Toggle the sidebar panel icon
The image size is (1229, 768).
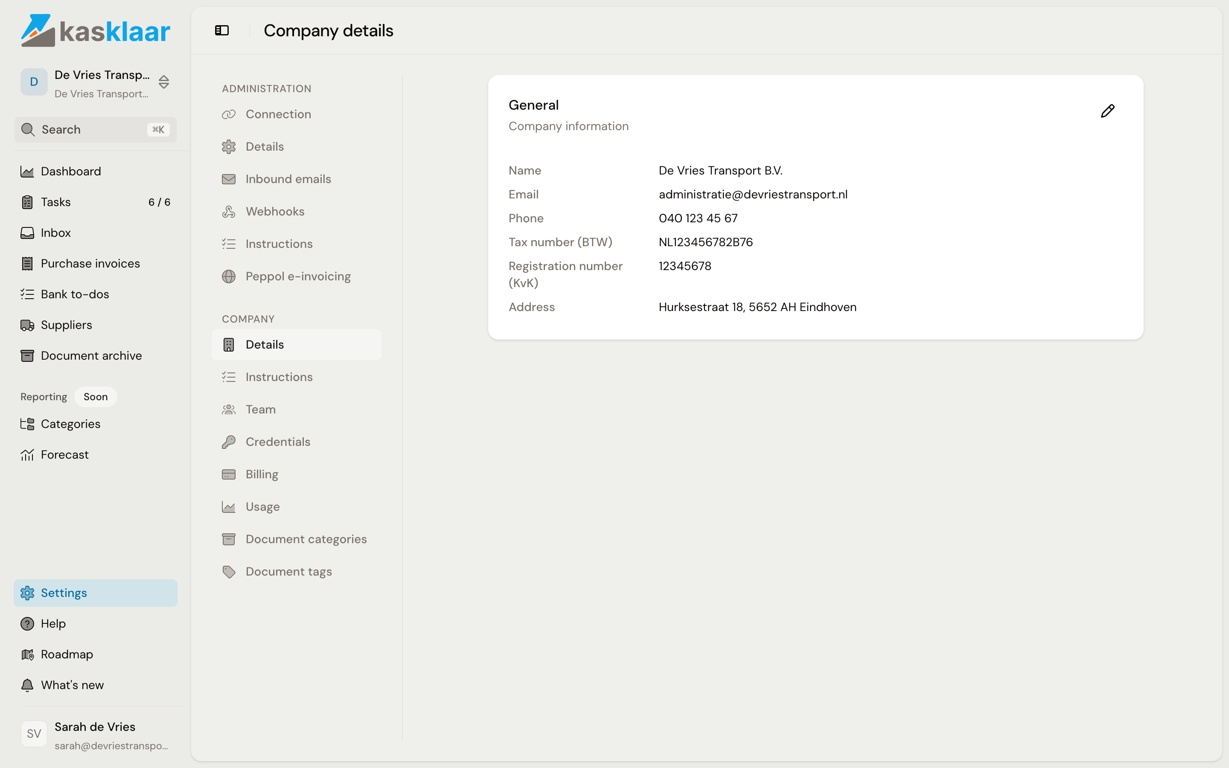click(x=222, y=30)
